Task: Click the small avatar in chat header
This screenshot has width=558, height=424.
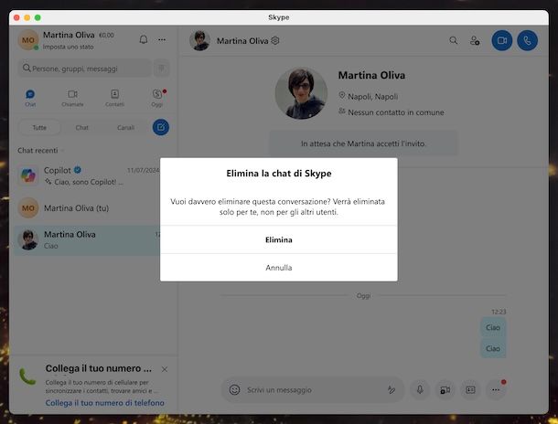Action: [x=199, y=40]
